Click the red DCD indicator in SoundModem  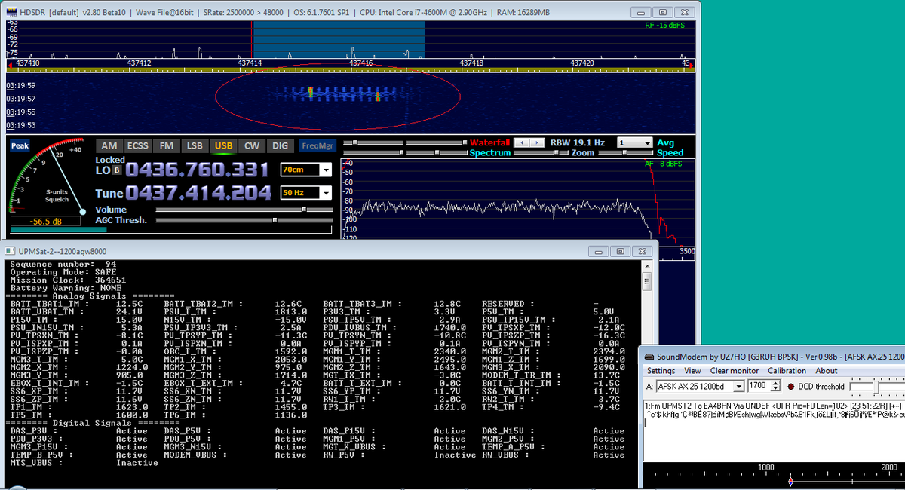click(x=791, y=387)
